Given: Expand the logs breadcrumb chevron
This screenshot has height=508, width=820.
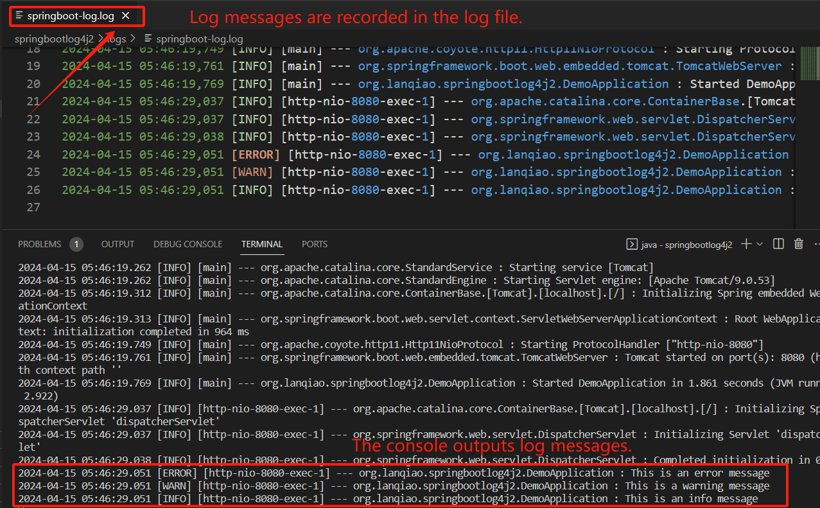Looking at the screenshot, I should click(x=132, y=39).
